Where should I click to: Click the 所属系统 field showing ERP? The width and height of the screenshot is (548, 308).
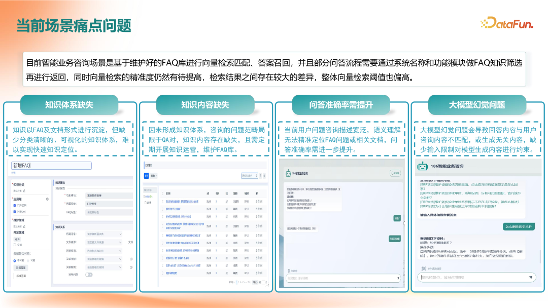pyautogui.click(x=109, y=204)
